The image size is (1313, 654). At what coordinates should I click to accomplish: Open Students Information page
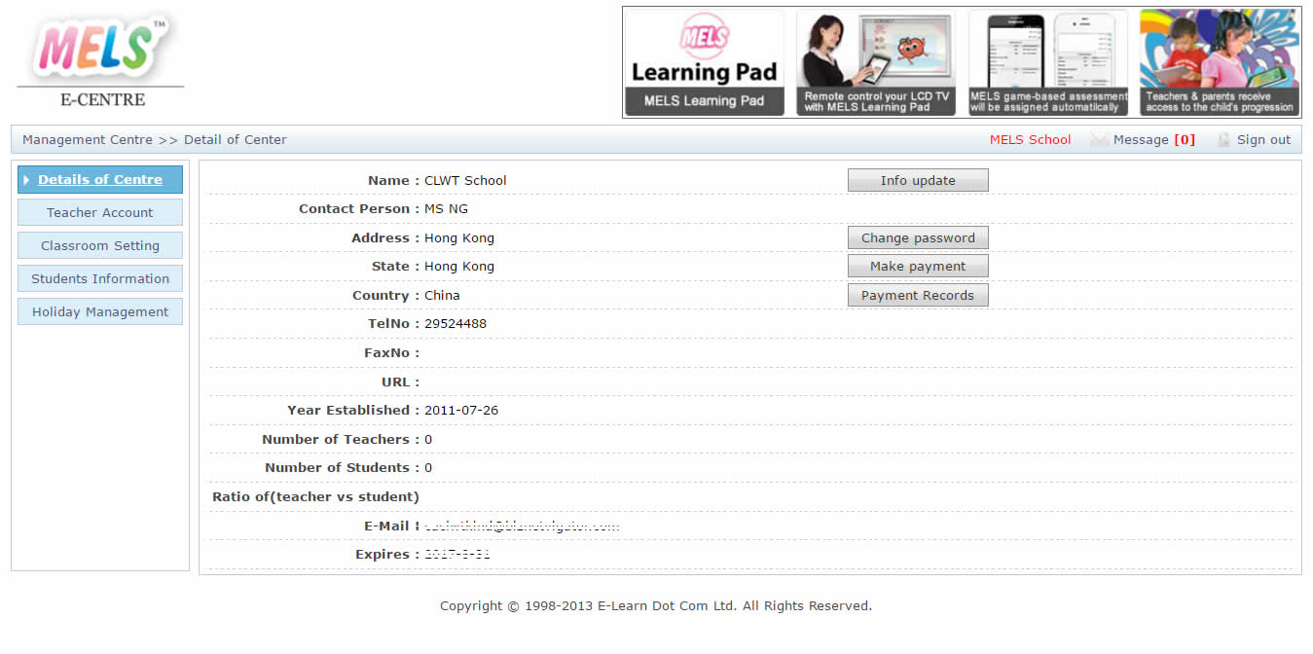(x=100, y=279)
